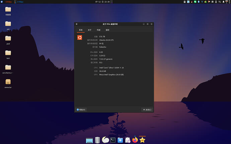Open the Bluetooth tray icon
The image size is (231, 144).
[x=199, y=2]
